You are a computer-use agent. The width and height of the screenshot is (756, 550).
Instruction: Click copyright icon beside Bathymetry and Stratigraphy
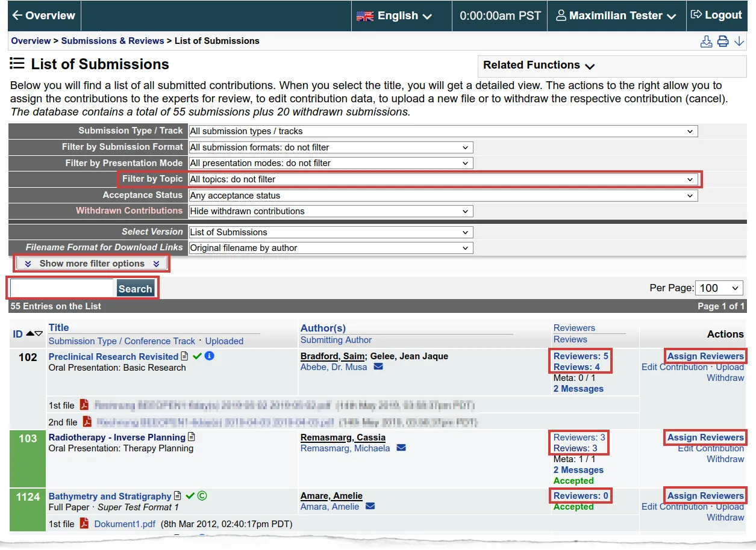click(202, 496)
